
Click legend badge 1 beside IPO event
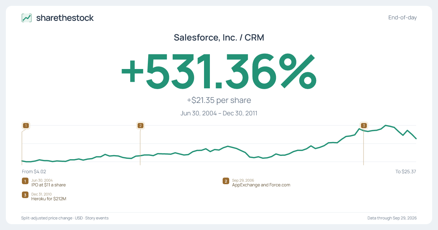(25, 181)
